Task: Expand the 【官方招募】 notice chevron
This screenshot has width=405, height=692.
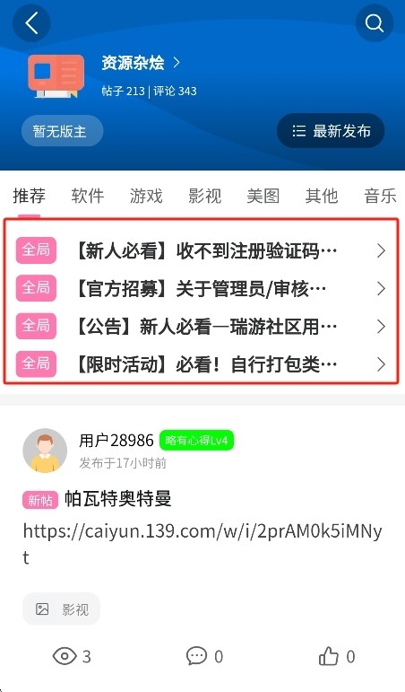Action: (381, 289)
